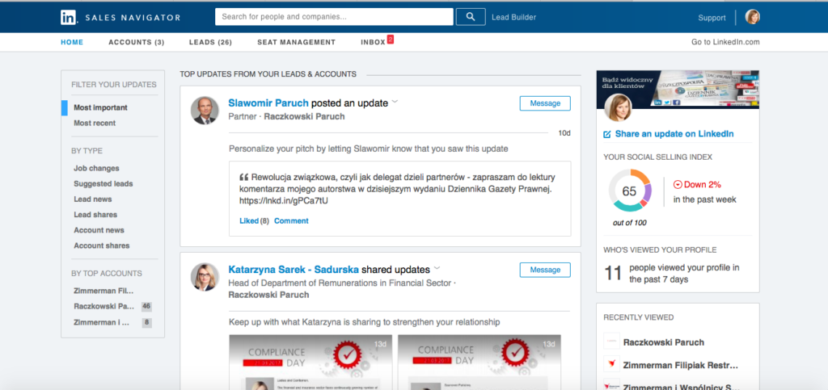Image resolution: width=828 pixels, height=390 pixels.
Task: Click the Support link
Action: click(x=712, y=18)
